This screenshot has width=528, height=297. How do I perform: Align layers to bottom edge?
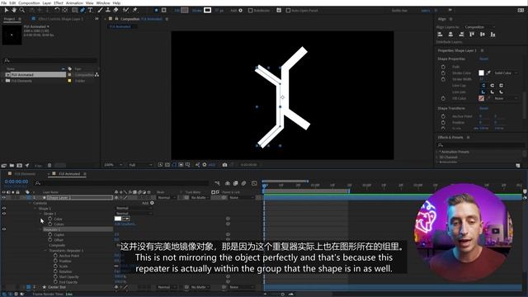pyautogui.click(x=493, y=35)
